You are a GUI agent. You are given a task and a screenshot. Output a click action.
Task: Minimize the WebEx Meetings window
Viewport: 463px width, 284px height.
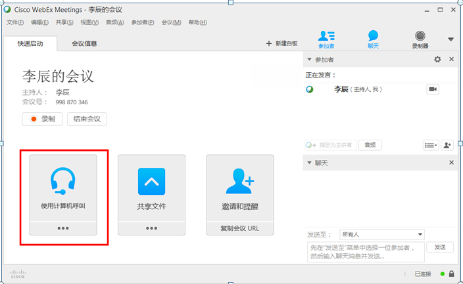pos(427,10)
